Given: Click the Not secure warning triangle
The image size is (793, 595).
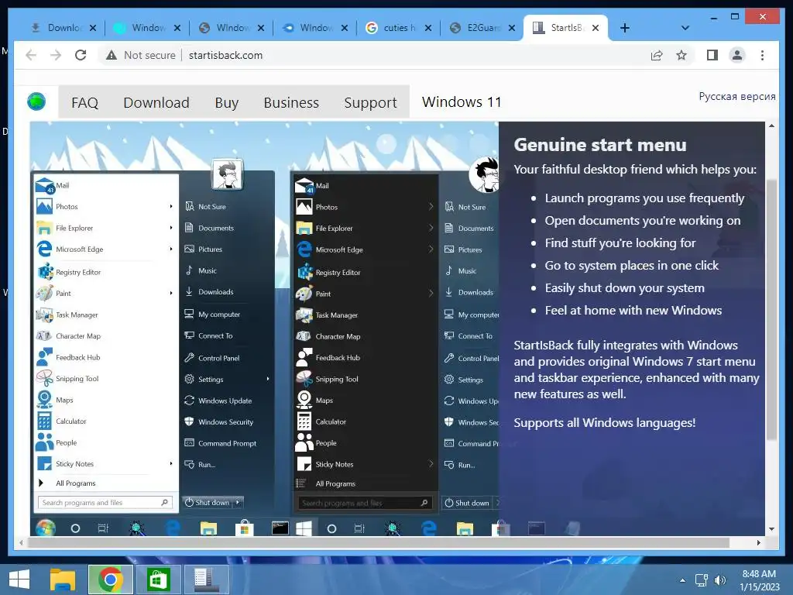Looking at the screenshot, I should (112, 55).
